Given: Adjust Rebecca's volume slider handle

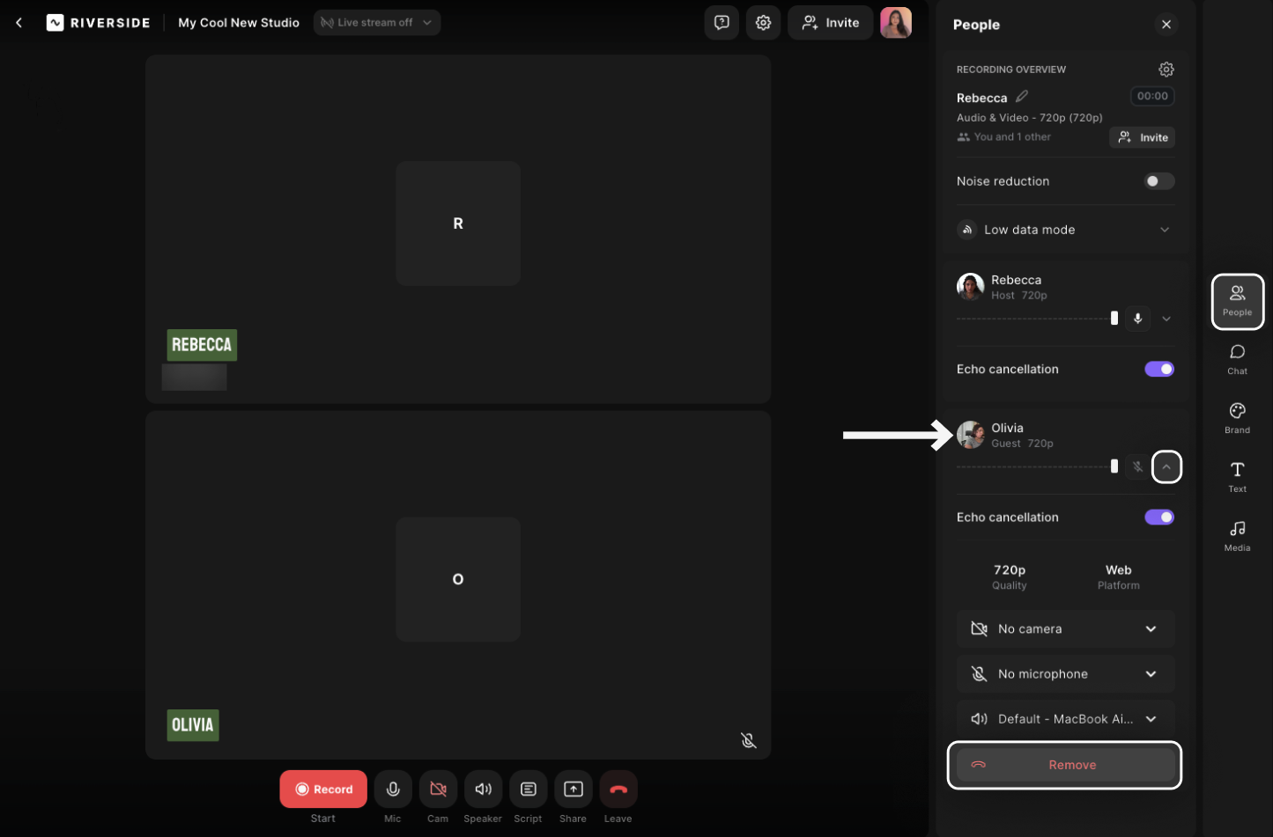Looking at the screenshot, I should [1114, 319].
